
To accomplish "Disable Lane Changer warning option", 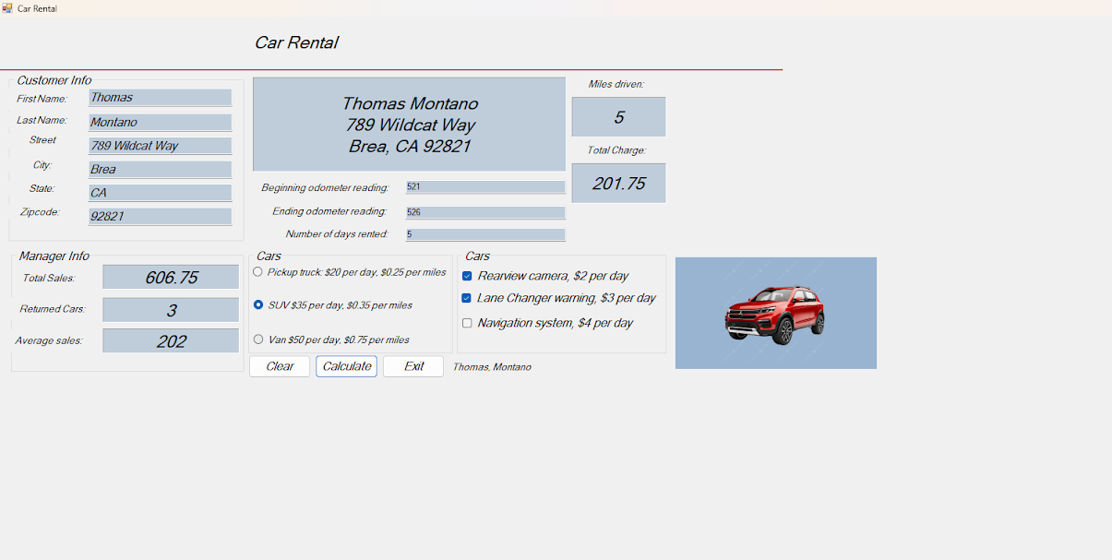I will pos(467,298).
